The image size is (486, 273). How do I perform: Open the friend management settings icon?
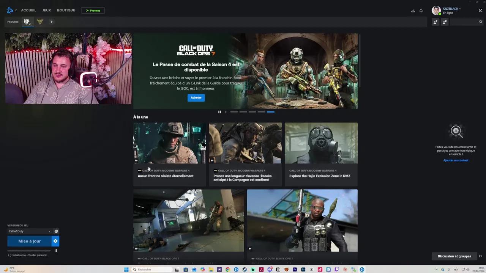click(445, 22)
